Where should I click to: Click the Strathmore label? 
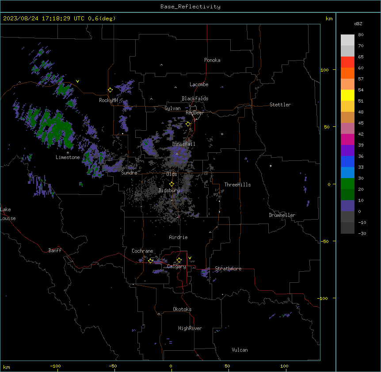(228, 269)
